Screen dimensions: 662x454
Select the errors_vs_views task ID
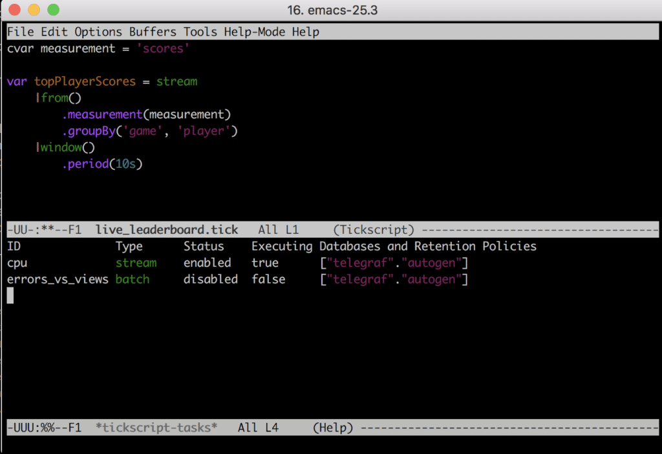(58, 280)
